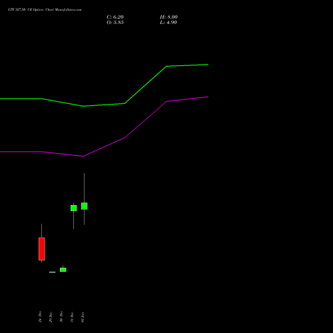The width and height of the screenshot is (333, 333).
Task: Click the flat candlestick above 29 Dec
Action: (53, 272)
